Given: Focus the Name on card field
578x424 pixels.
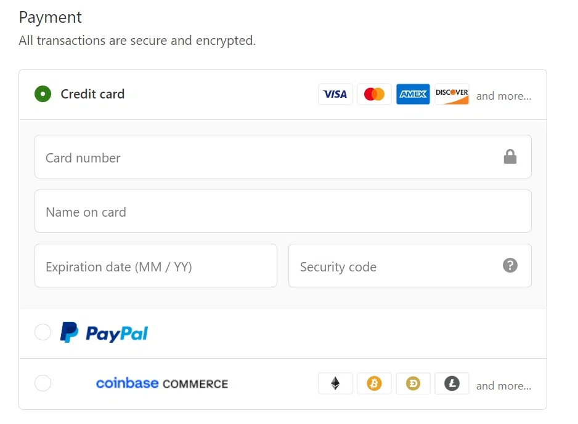Looking at the screenshot, I should click(x=283, y=211).
